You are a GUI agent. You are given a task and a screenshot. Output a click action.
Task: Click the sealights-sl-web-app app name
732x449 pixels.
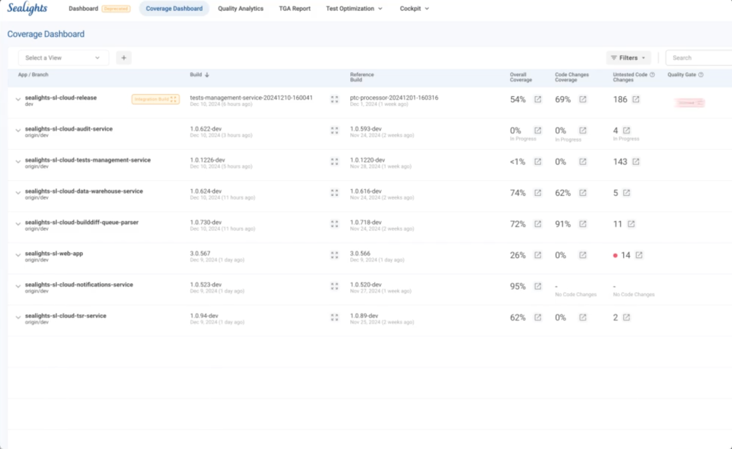54,254
